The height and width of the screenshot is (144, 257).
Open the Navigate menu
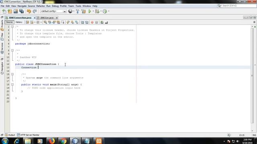click(x=22, y=6)
